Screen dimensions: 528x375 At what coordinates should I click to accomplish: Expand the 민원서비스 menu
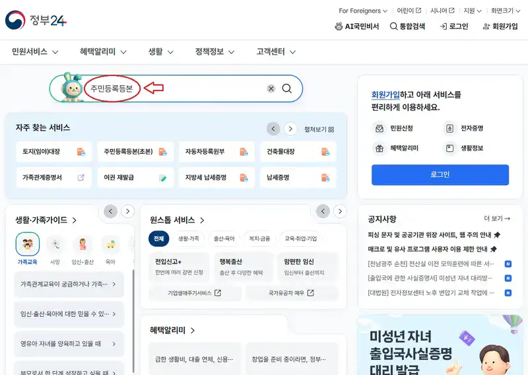[x=35, y=52]
